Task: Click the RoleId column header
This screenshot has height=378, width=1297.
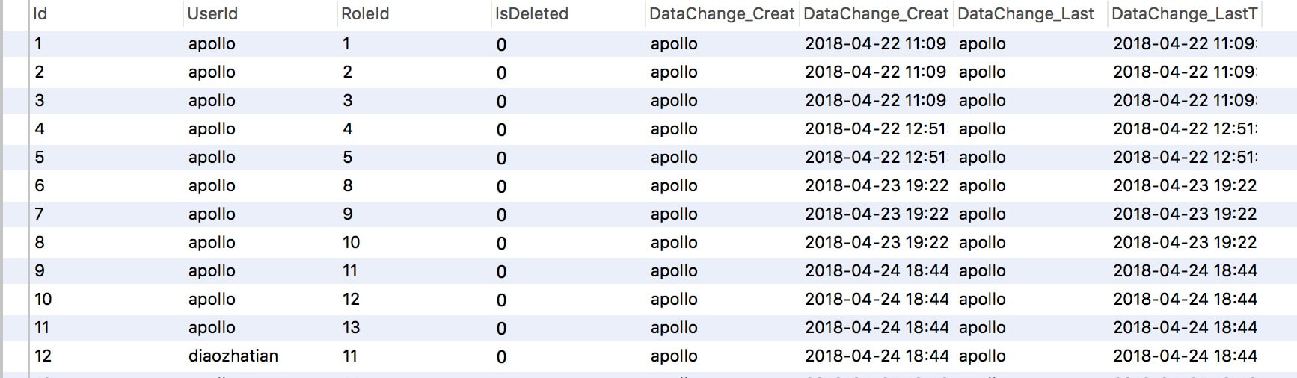Action: coord(365,14)
